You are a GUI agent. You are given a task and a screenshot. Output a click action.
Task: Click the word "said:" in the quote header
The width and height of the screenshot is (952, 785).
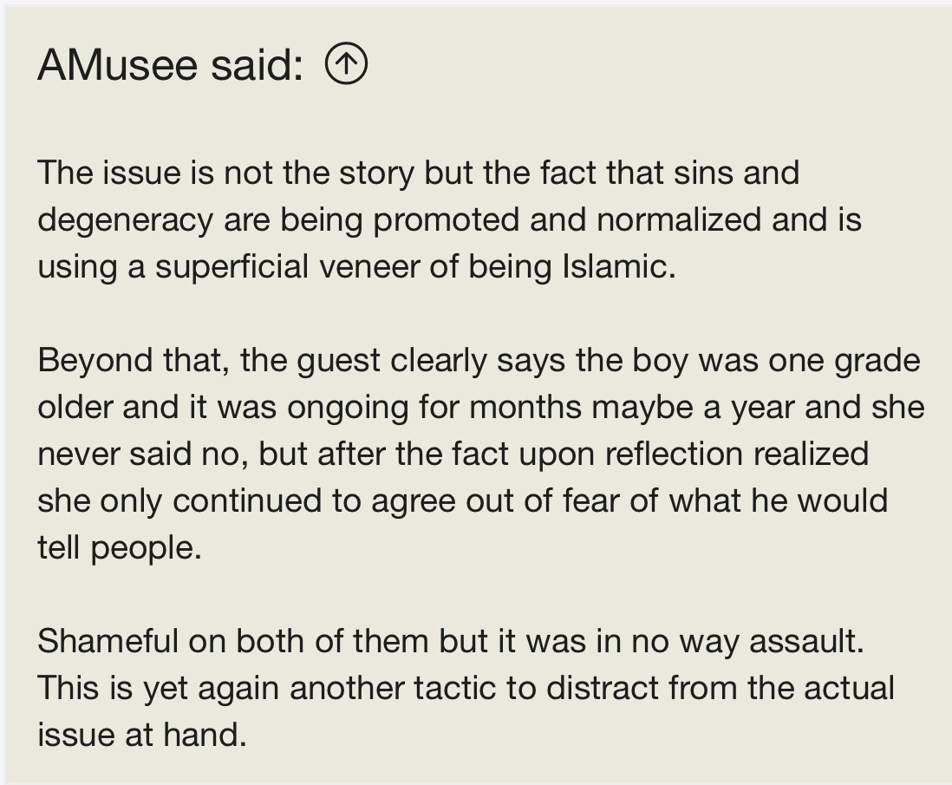(x=257, y=64)
